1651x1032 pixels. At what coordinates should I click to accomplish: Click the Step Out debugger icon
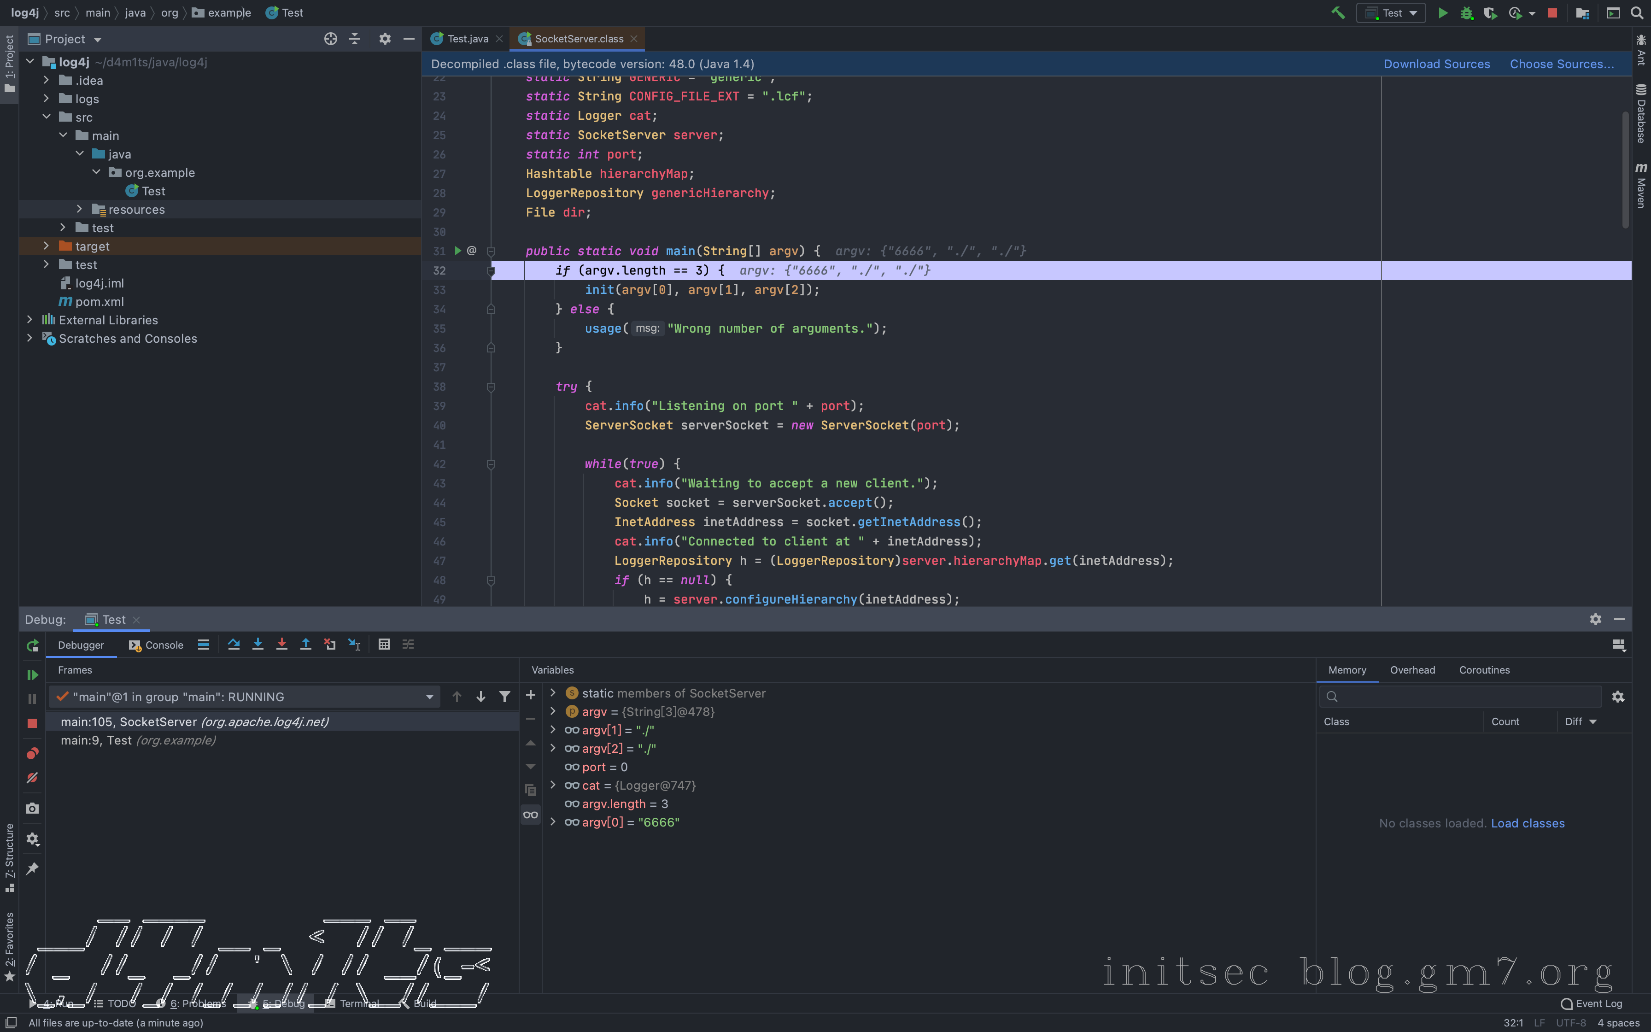(305, 645)
